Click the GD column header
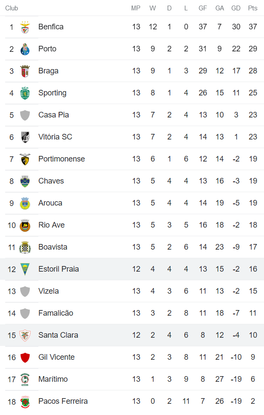264x415 pixels. 236,8
